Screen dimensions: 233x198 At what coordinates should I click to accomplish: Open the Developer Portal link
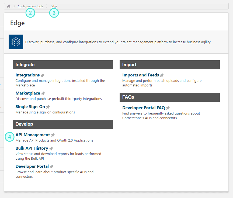32,166
